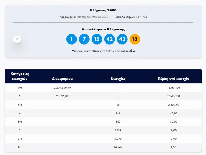The image size is (206, 155).
Task: Click the 28.715,32 distributed amount
Action: coord(62,96)
